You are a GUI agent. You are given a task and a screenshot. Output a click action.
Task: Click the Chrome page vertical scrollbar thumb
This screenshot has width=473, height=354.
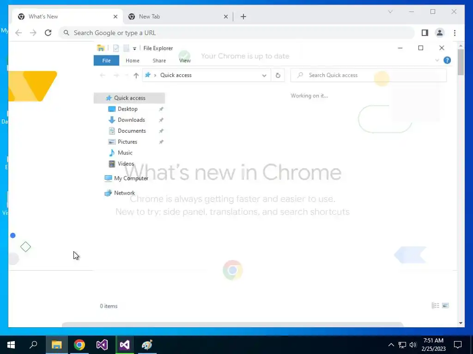point(461,62)
